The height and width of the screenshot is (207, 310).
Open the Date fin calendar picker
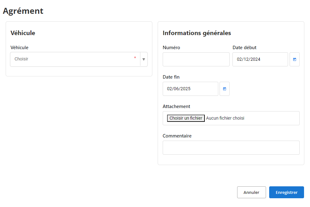[x=224, y=89]
